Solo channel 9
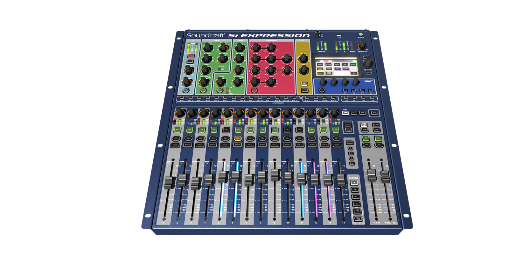The image size is (509, 254). click(275, 145)
